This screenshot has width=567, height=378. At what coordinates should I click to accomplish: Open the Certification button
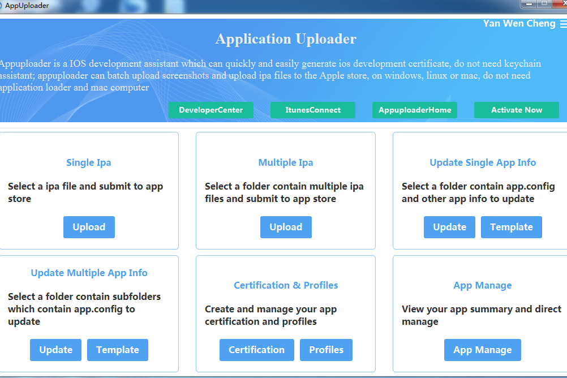coord(257,350)
